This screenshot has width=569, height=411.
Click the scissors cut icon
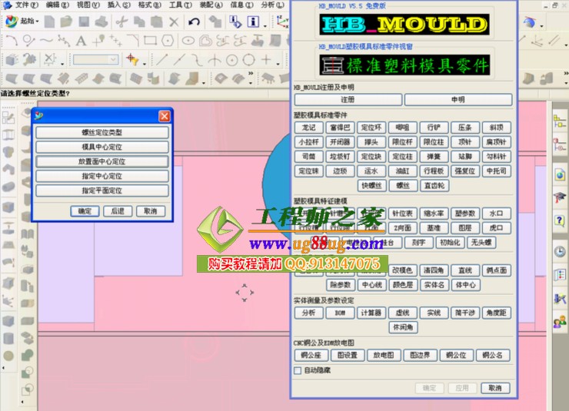[x=121, y=22]
